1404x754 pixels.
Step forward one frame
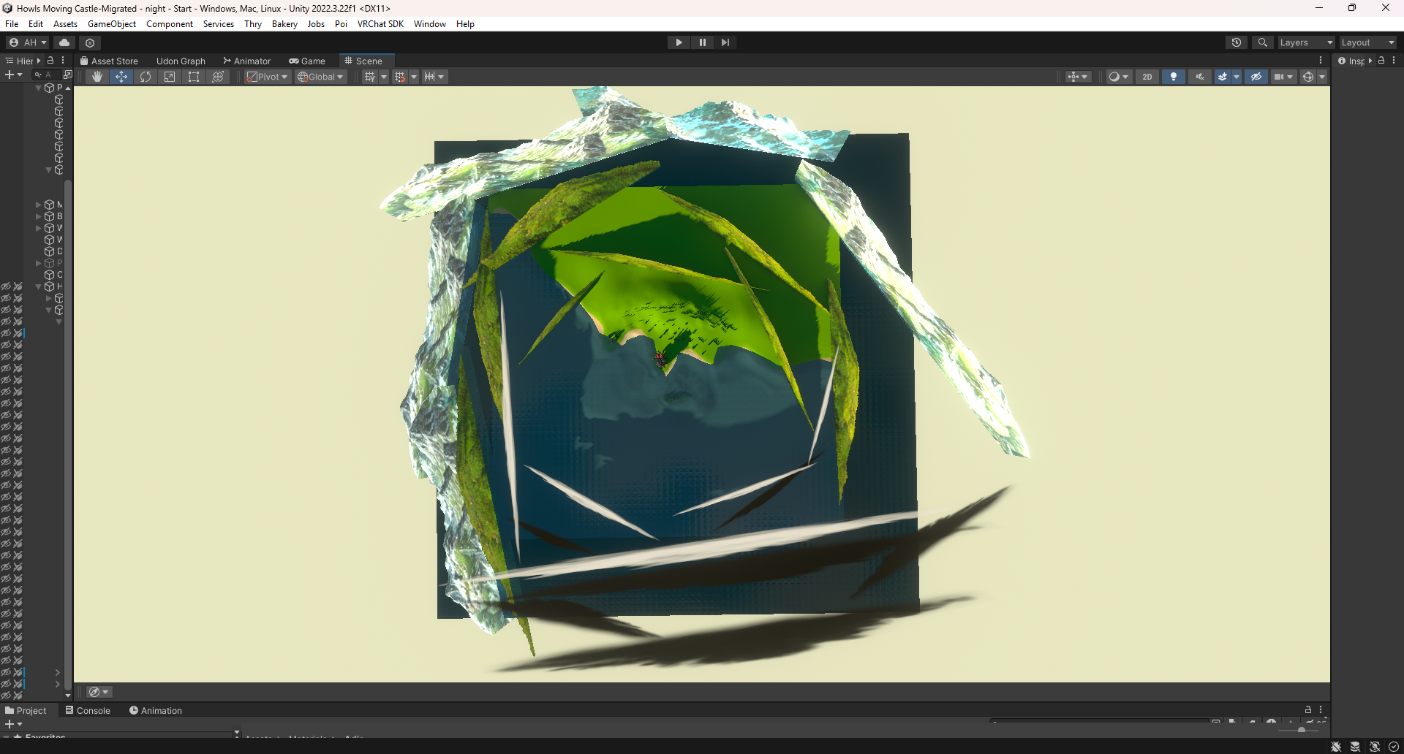(725, 42)
